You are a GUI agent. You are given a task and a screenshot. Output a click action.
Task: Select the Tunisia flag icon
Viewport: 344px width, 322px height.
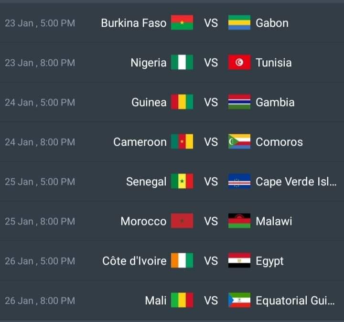coord(239,62)
